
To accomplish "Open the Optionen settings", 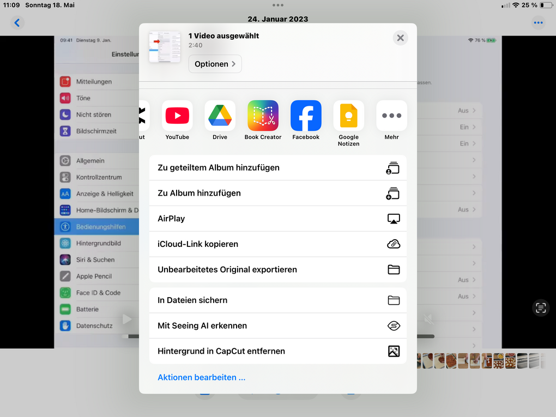I will (215, 64).
